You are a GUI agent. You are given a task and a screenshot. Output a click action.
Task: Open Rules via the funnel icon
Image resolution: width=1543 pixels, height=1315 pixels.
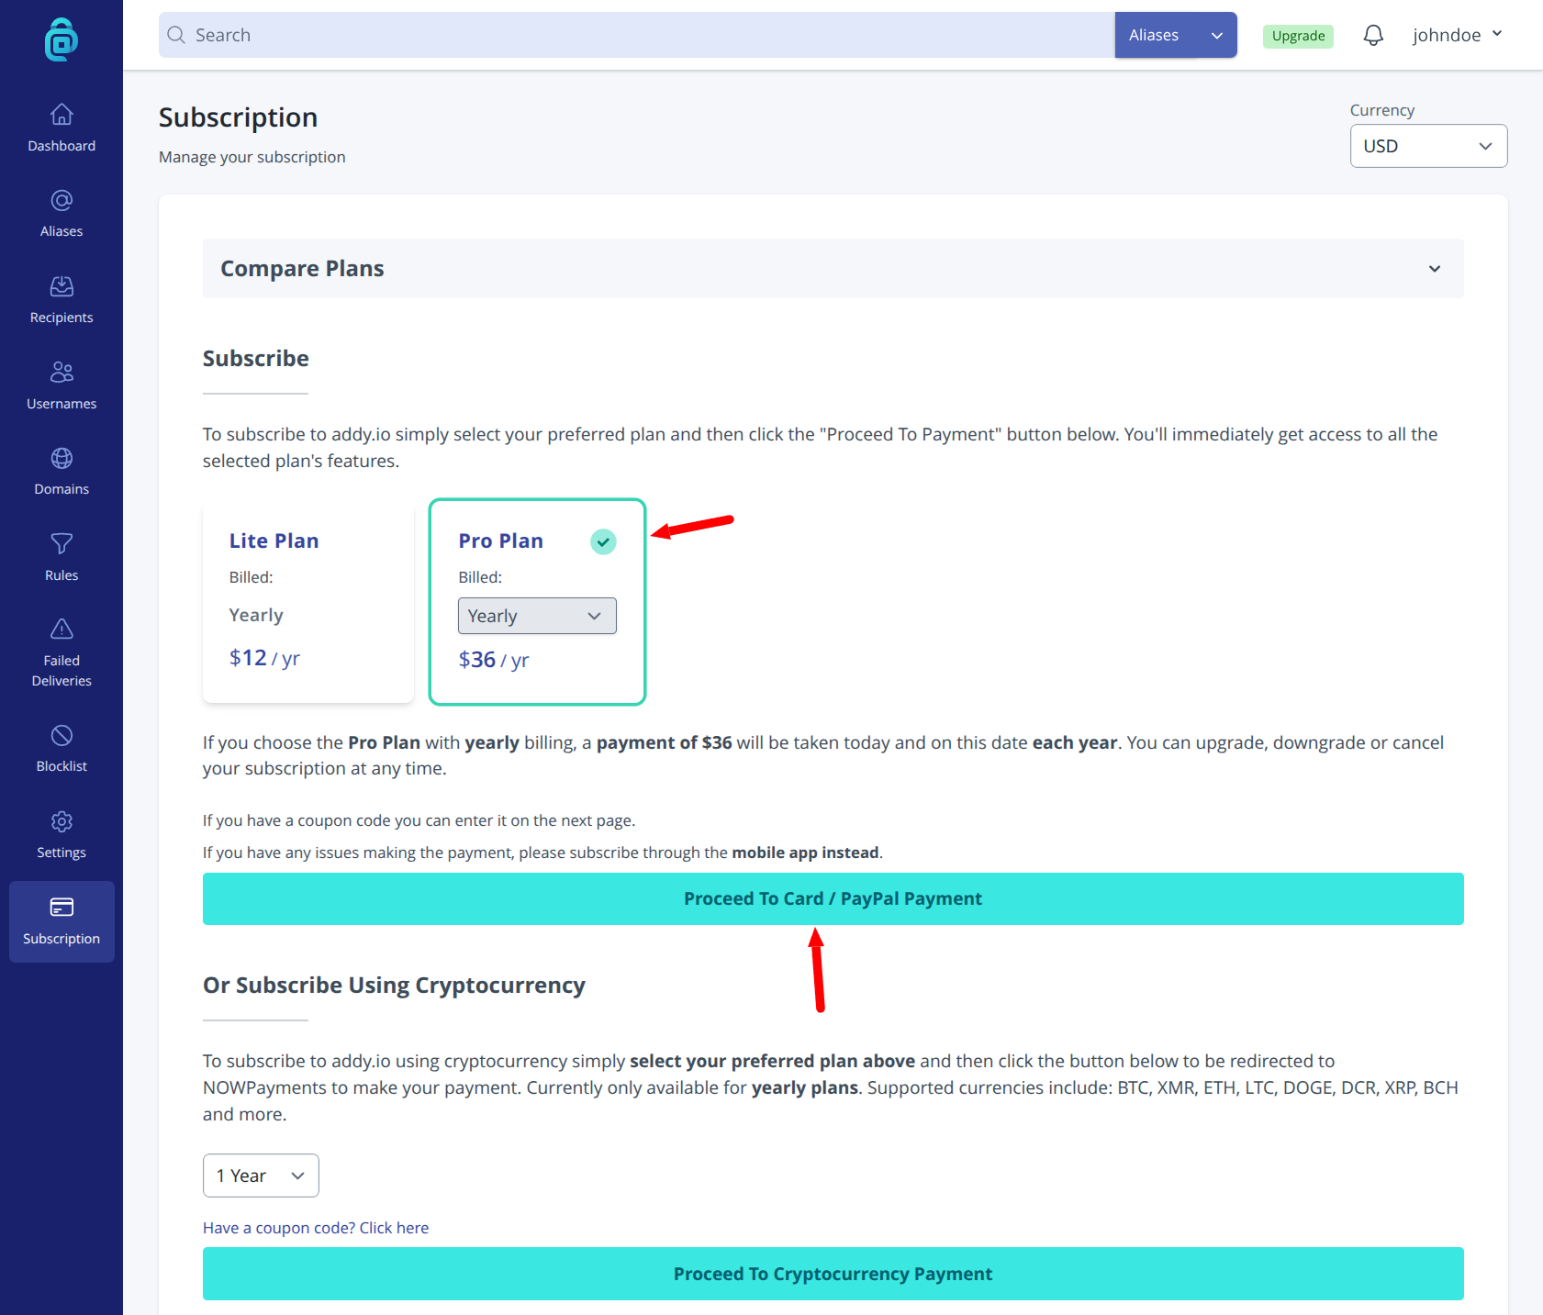(x=61, y=543)
